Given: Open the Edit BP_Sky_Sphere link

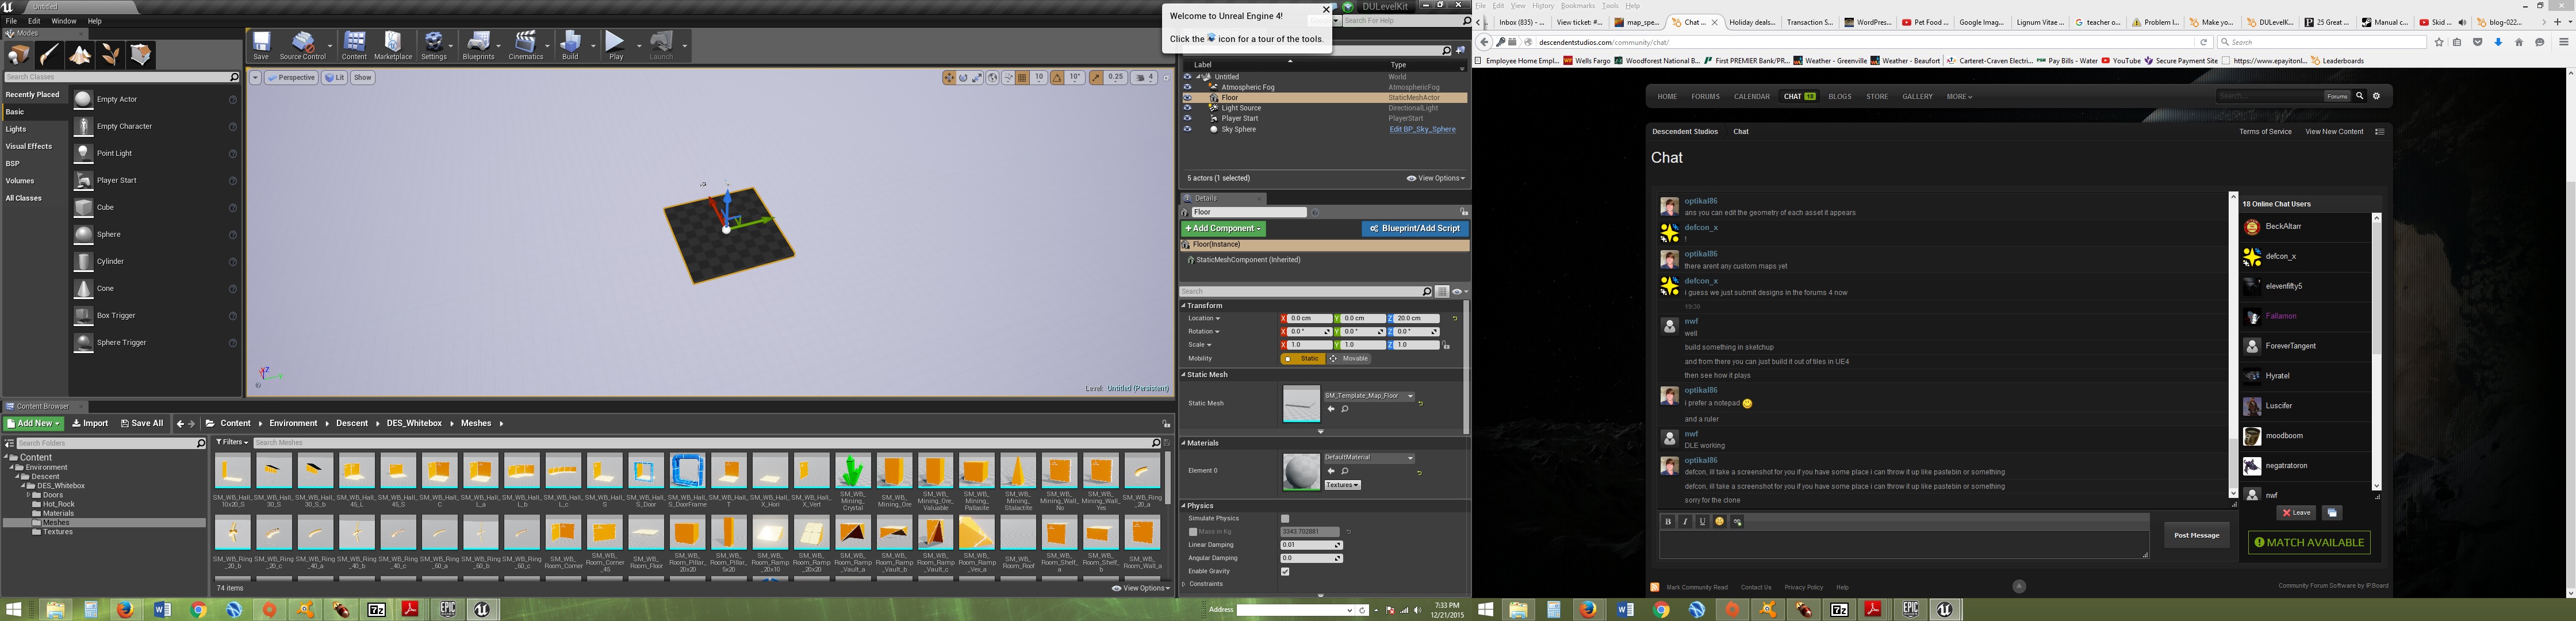Looking at the screenshot, I should click(1422, 129).
